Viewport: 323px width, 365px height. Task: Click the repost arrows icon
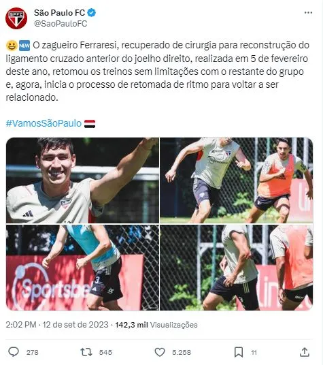pyautogui.click(x=86, y=352)
